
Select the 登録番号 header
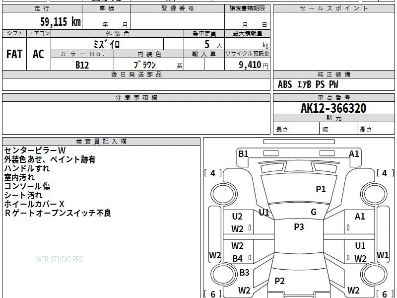[x=178, y=8]
